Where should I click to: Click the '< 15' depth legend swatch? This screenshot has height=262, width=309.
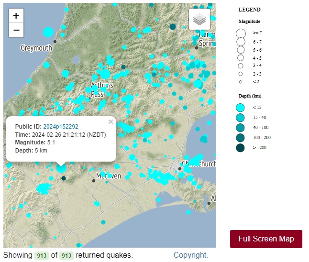coord(240,108)
